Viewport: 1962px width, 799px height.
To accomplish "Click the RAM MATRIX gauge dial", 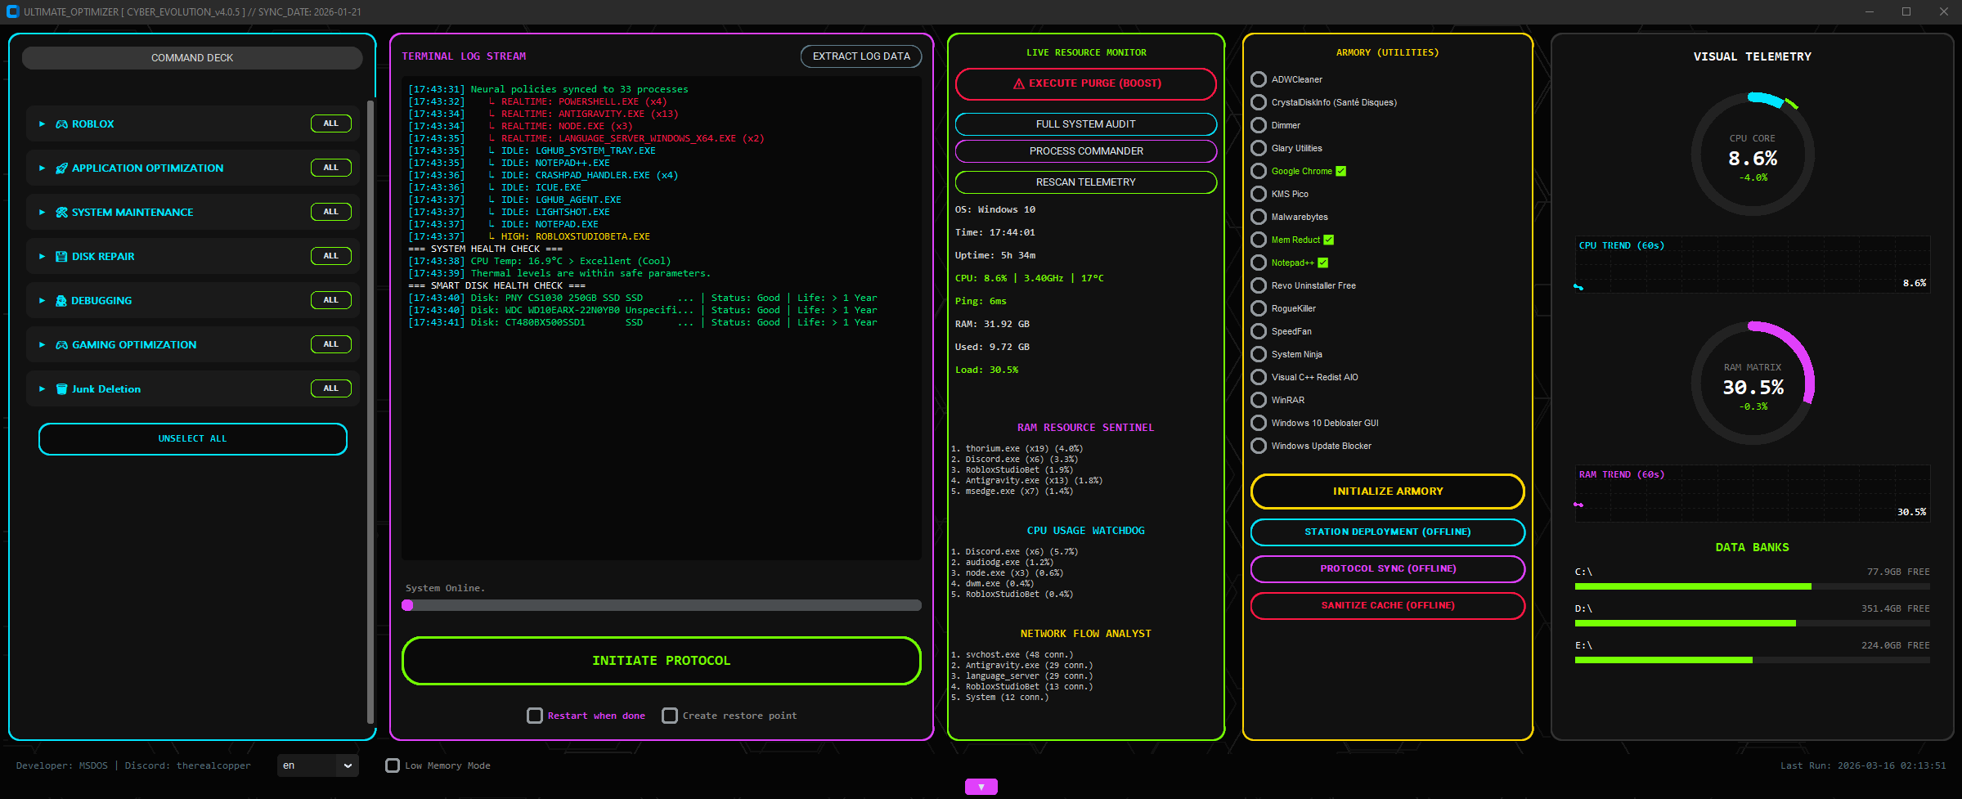I will click(x=1753, y=383).
